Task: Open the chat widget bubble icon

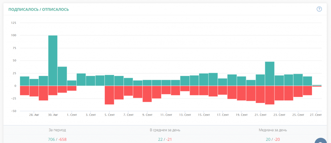Action: [322, 140]
